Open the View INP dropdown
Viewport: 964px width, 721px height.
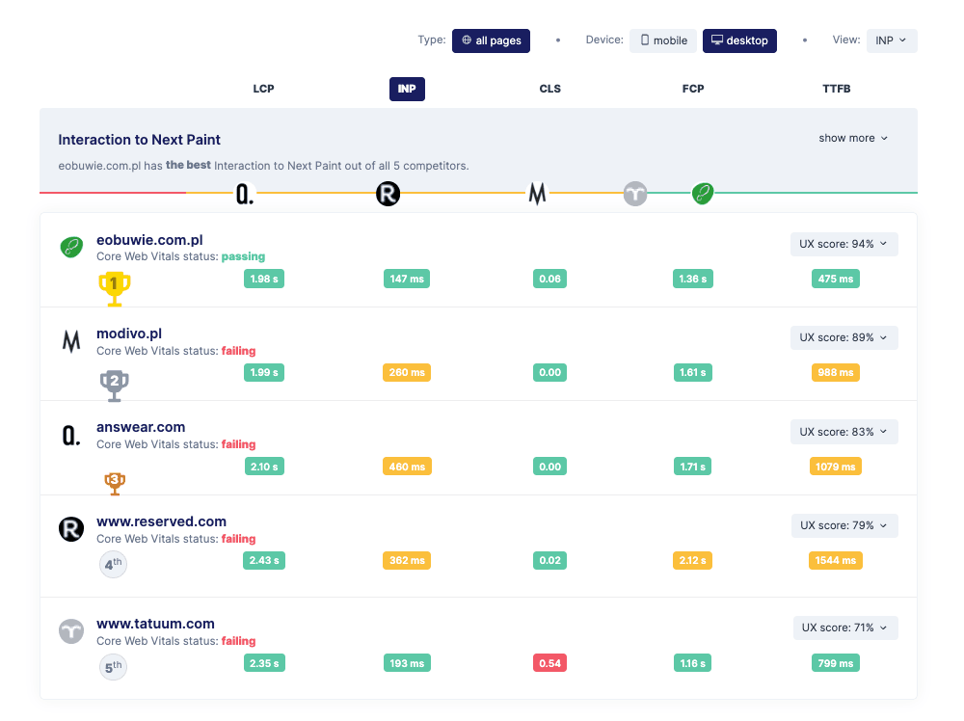pos(892,40)
